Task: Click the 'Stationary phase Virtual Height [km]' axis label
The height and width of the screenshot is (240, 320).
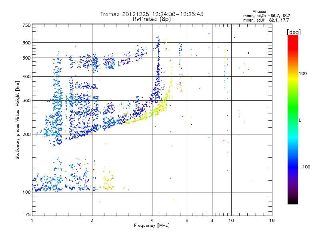Action: click(x=18, y=120)
